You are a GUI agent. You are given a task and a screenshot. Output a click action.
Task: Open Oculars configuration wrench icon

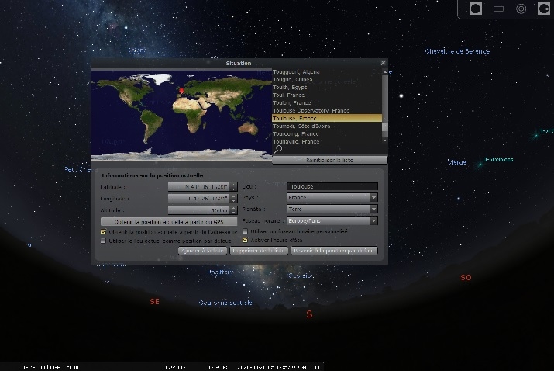pos(544,9)
